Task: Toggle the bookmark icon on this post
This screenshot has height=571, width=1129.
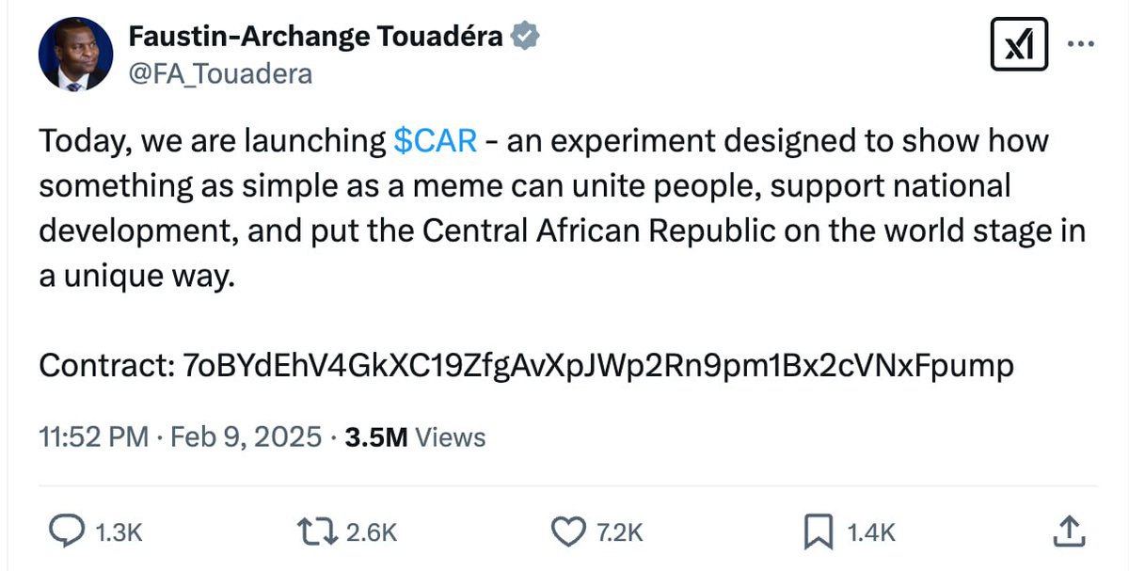Action: [x=817, y=532]
